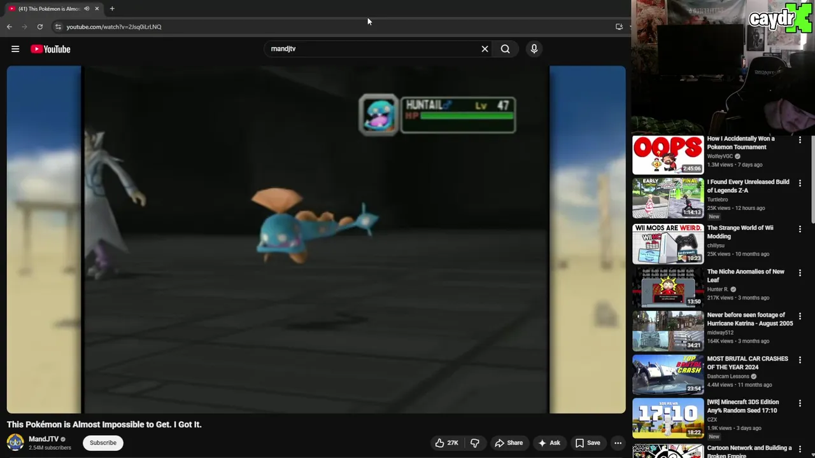Open the MandJTV channel name link
Screen dimensions: 815x458
pos(43,439)
